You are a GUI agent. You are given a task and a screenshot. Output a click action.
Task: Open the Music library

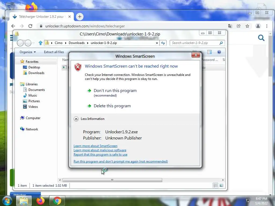[32, 95]
